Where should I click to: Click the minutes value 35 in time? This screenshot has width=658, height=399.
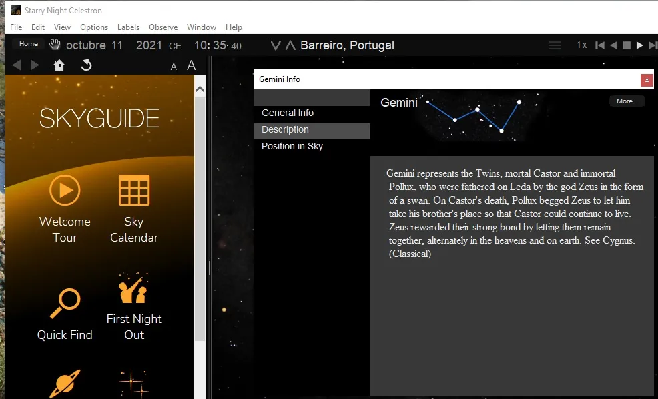(220, 45)
